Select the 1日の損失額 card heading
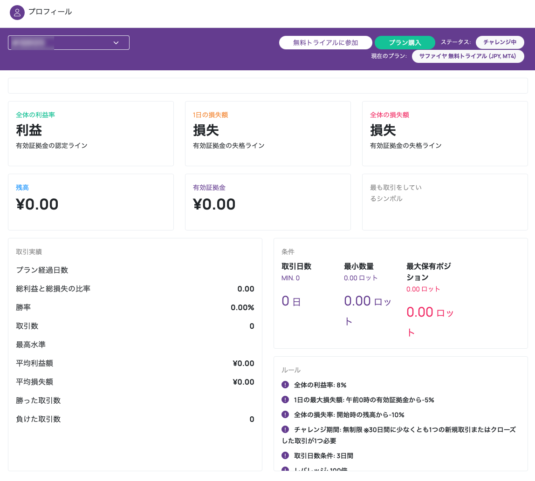This screenshot has width=535, height=481. (x=211, y=115)
